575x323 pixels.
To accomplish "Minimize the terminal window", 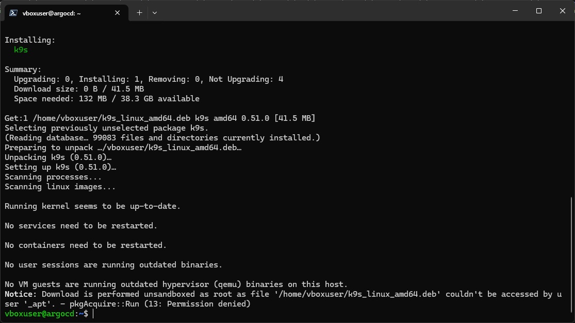I will [515, 11].
